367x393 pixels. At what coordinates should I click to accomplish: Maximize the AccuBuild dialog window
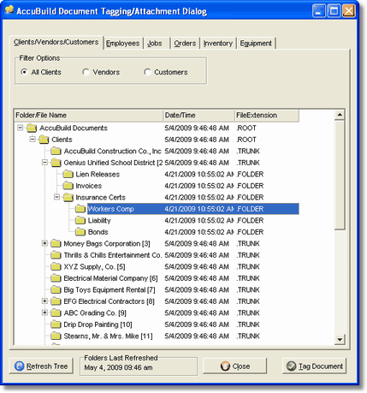coord(334,11)
